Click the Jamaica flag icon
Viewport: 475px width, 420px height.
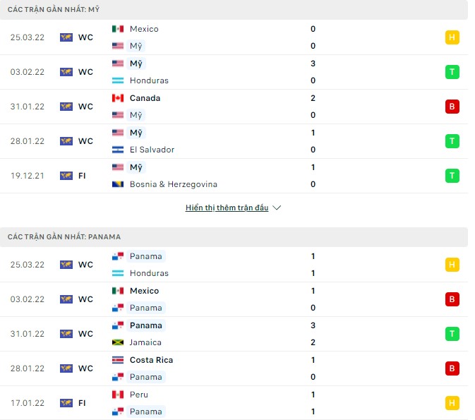click(118, 342)
